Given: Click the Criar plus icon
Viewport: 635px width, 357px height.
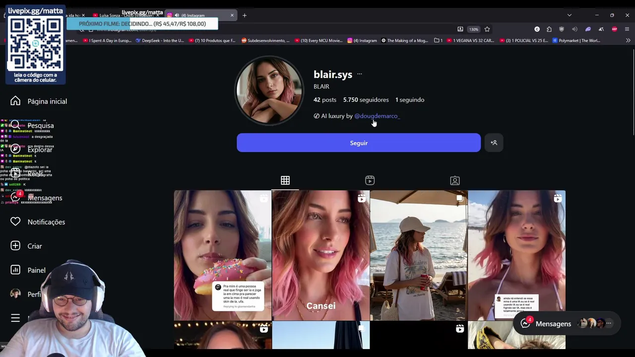Looking at the screenshot, I should click(15, 246).
